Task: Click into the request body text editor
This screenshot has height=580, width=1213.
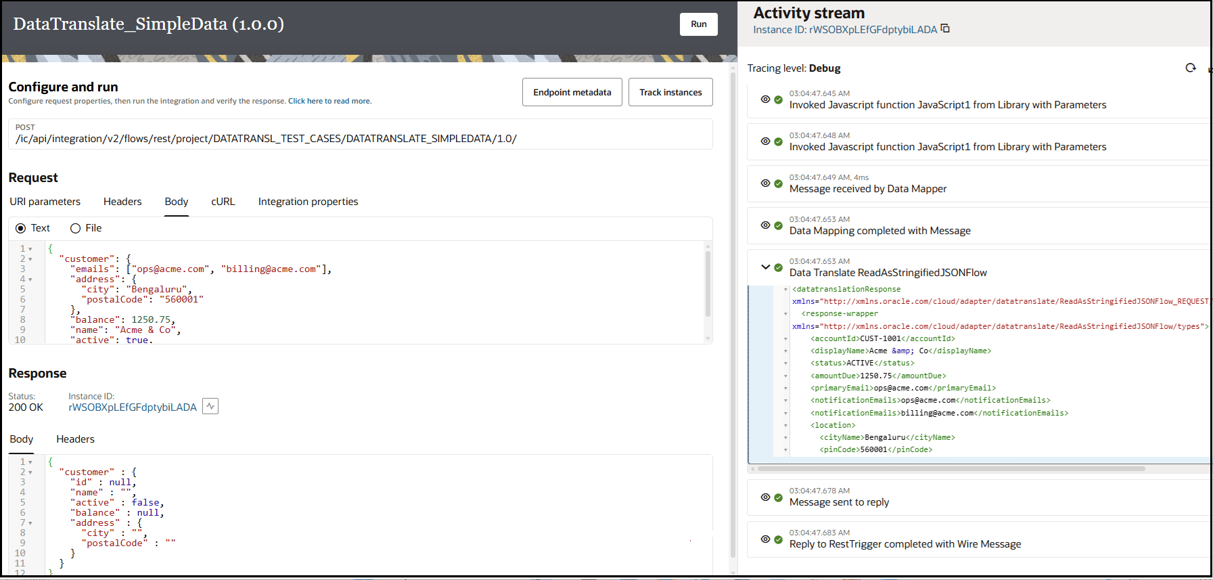Action: point(375,292)
